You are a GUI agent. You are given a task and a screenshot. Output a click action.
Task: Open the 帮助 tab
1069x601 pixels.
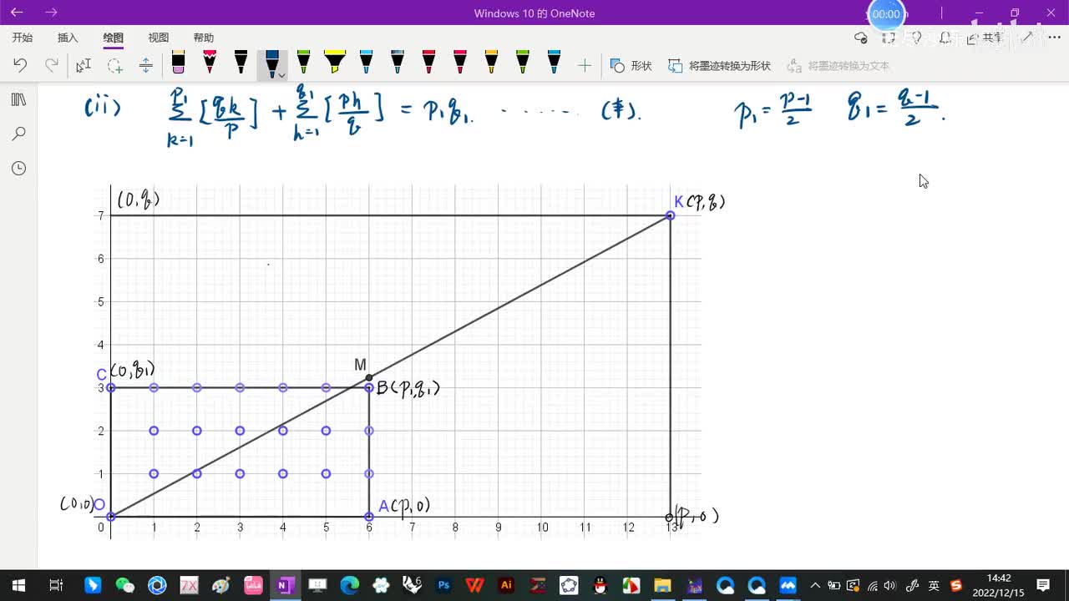tap(203, 38)
